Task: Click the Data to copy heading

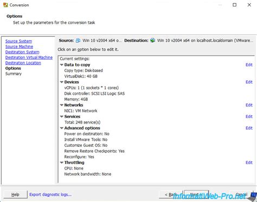Action: (x=77, y=65)
